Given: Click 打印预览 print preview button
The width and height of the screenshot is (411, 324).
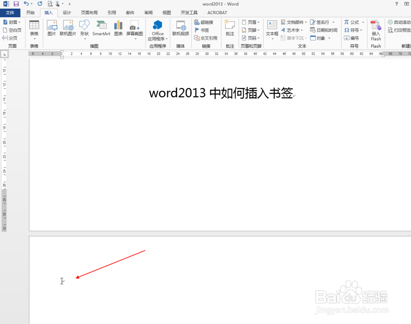Looking at the screenshot, I should pos(399,30).
